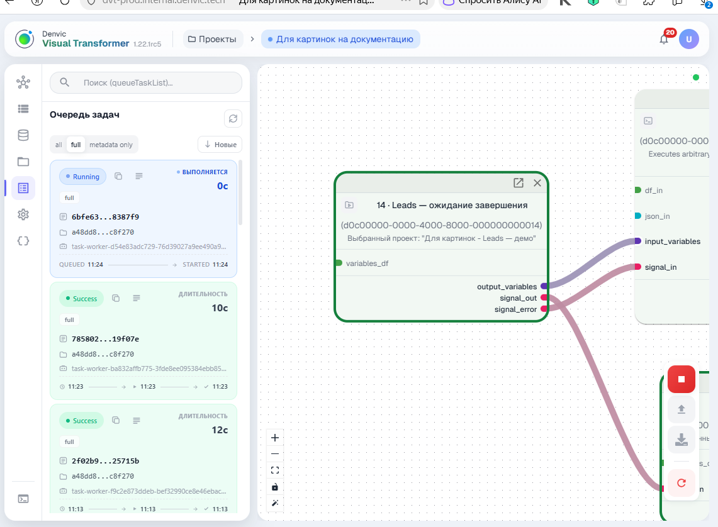
Task: Open the curly braces variables icon
Action: 23,241
